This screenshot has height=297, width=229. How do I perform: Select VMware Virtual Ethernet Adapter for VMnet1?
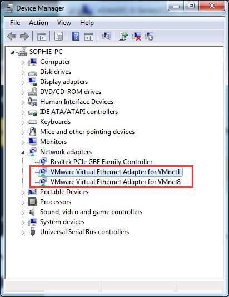[115, 172]
